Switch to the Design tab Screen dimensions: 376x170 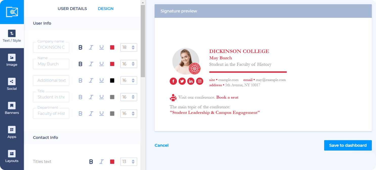[106, 9]
